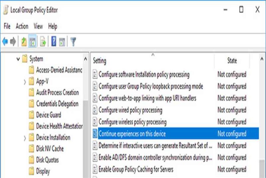This screenshot has height=178, width=266.
Task: Open Help with the question mark icon
Action: click(x=54, y=41)
